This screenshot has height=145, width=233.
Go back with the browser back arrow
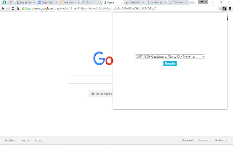(3, 9)
